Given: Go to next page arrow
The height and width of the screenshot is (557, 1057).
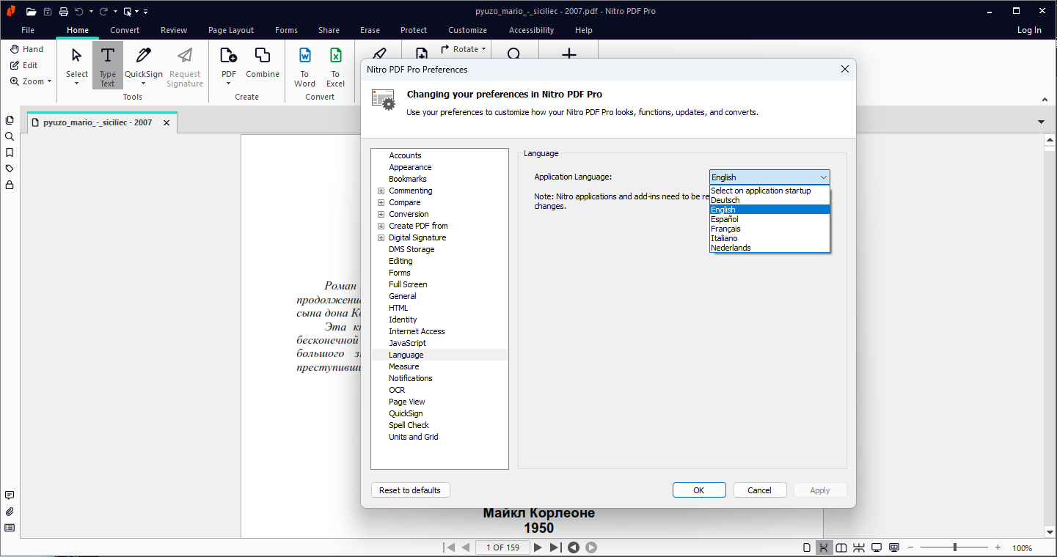Looking at the screenshot, I should tap(538, 547).
